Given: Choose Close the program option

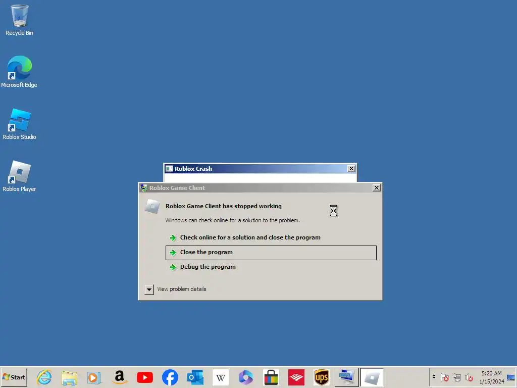Looking at the screenshot, I should click(271, 253).
